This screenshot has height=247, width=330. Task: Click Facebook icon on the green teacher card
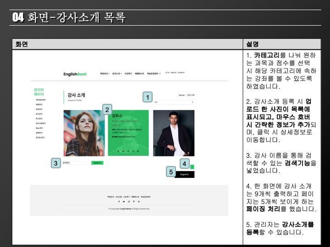(x=118, y=151)
